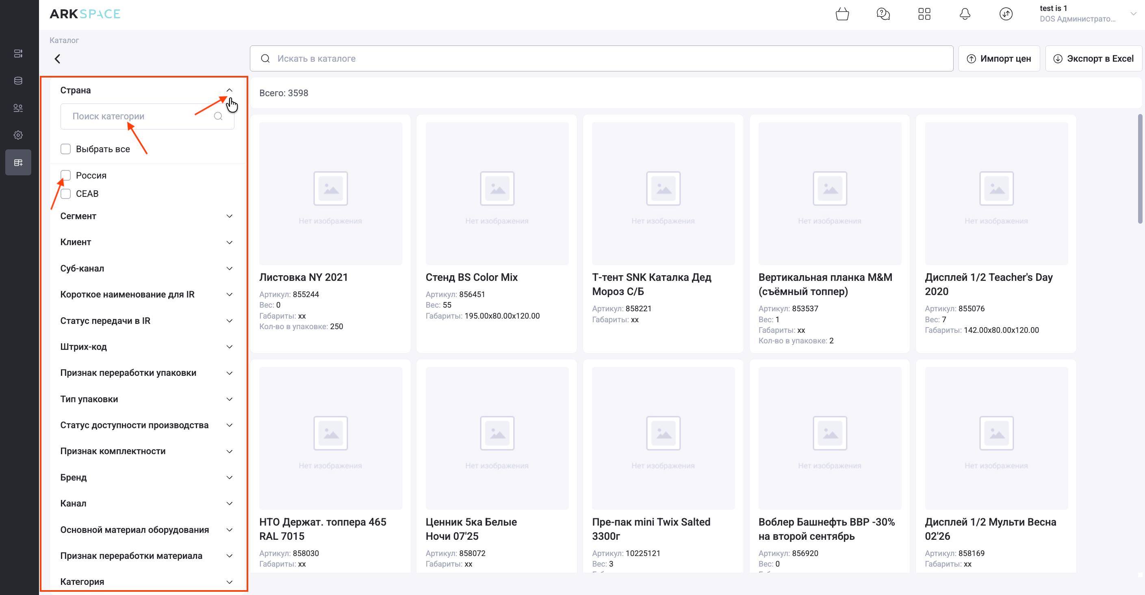Open the user account dropdown menu
The height and width of the screenshot is (595, 1145).
pyautogui.click(x=1133, y=14)
